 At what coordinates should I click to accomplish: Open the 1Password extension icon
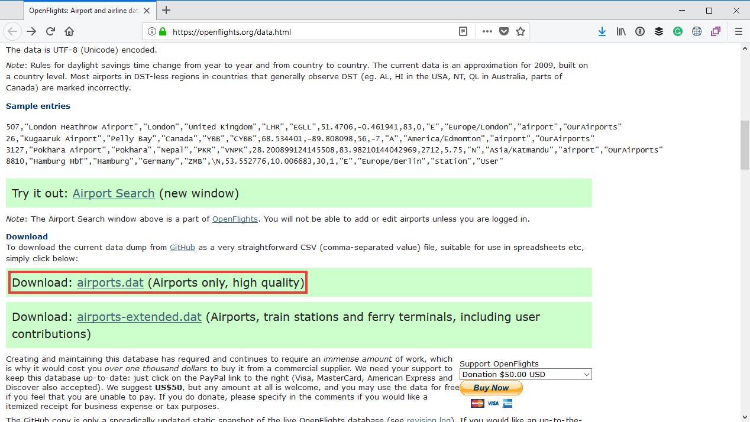(x=640, y=32)
